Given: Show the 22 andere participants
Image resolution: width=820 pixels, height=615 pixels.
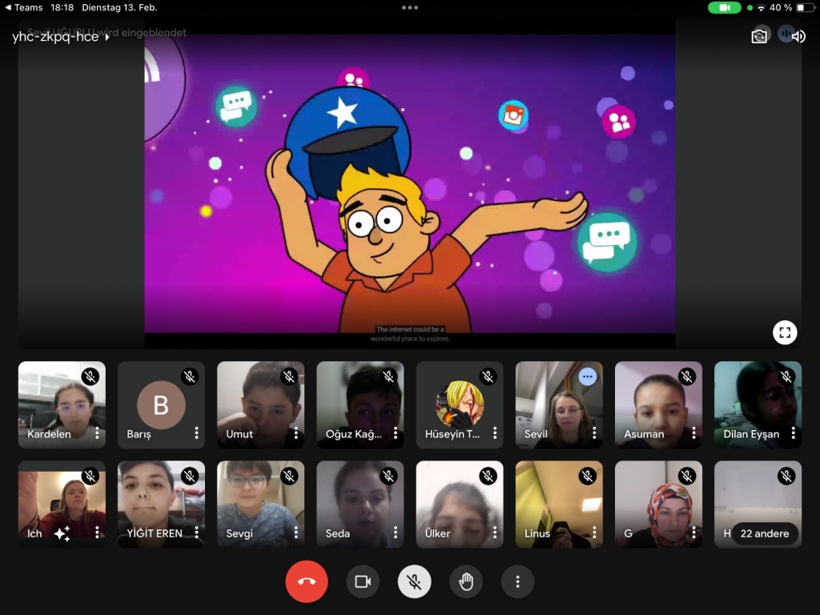Looking at the screenshot, I should 764,533.
